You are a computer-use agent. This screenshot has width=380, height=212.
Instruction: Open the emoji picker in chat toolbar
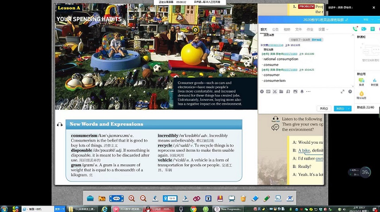point(262,92)
